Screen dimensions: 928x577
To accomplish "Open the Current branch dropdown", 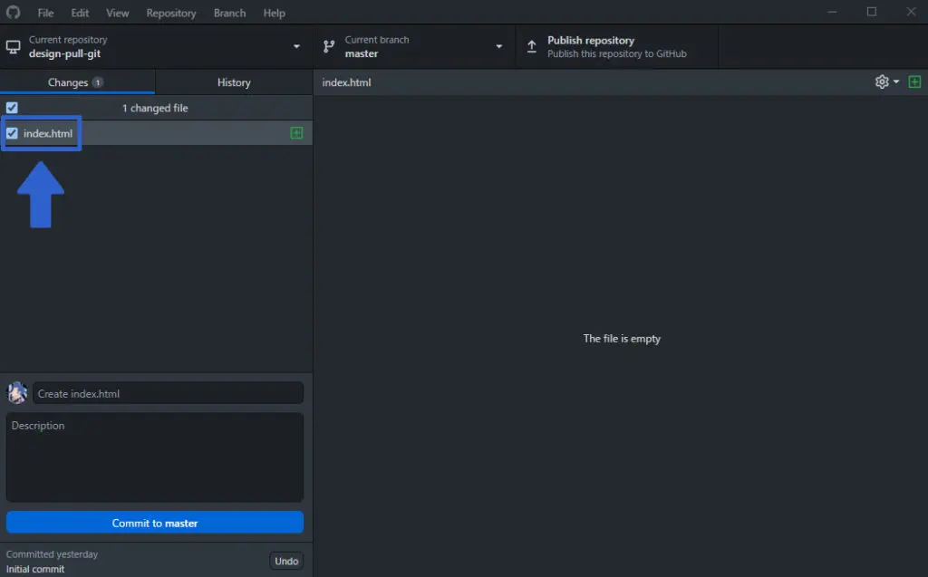I will [x=498, y=45].
